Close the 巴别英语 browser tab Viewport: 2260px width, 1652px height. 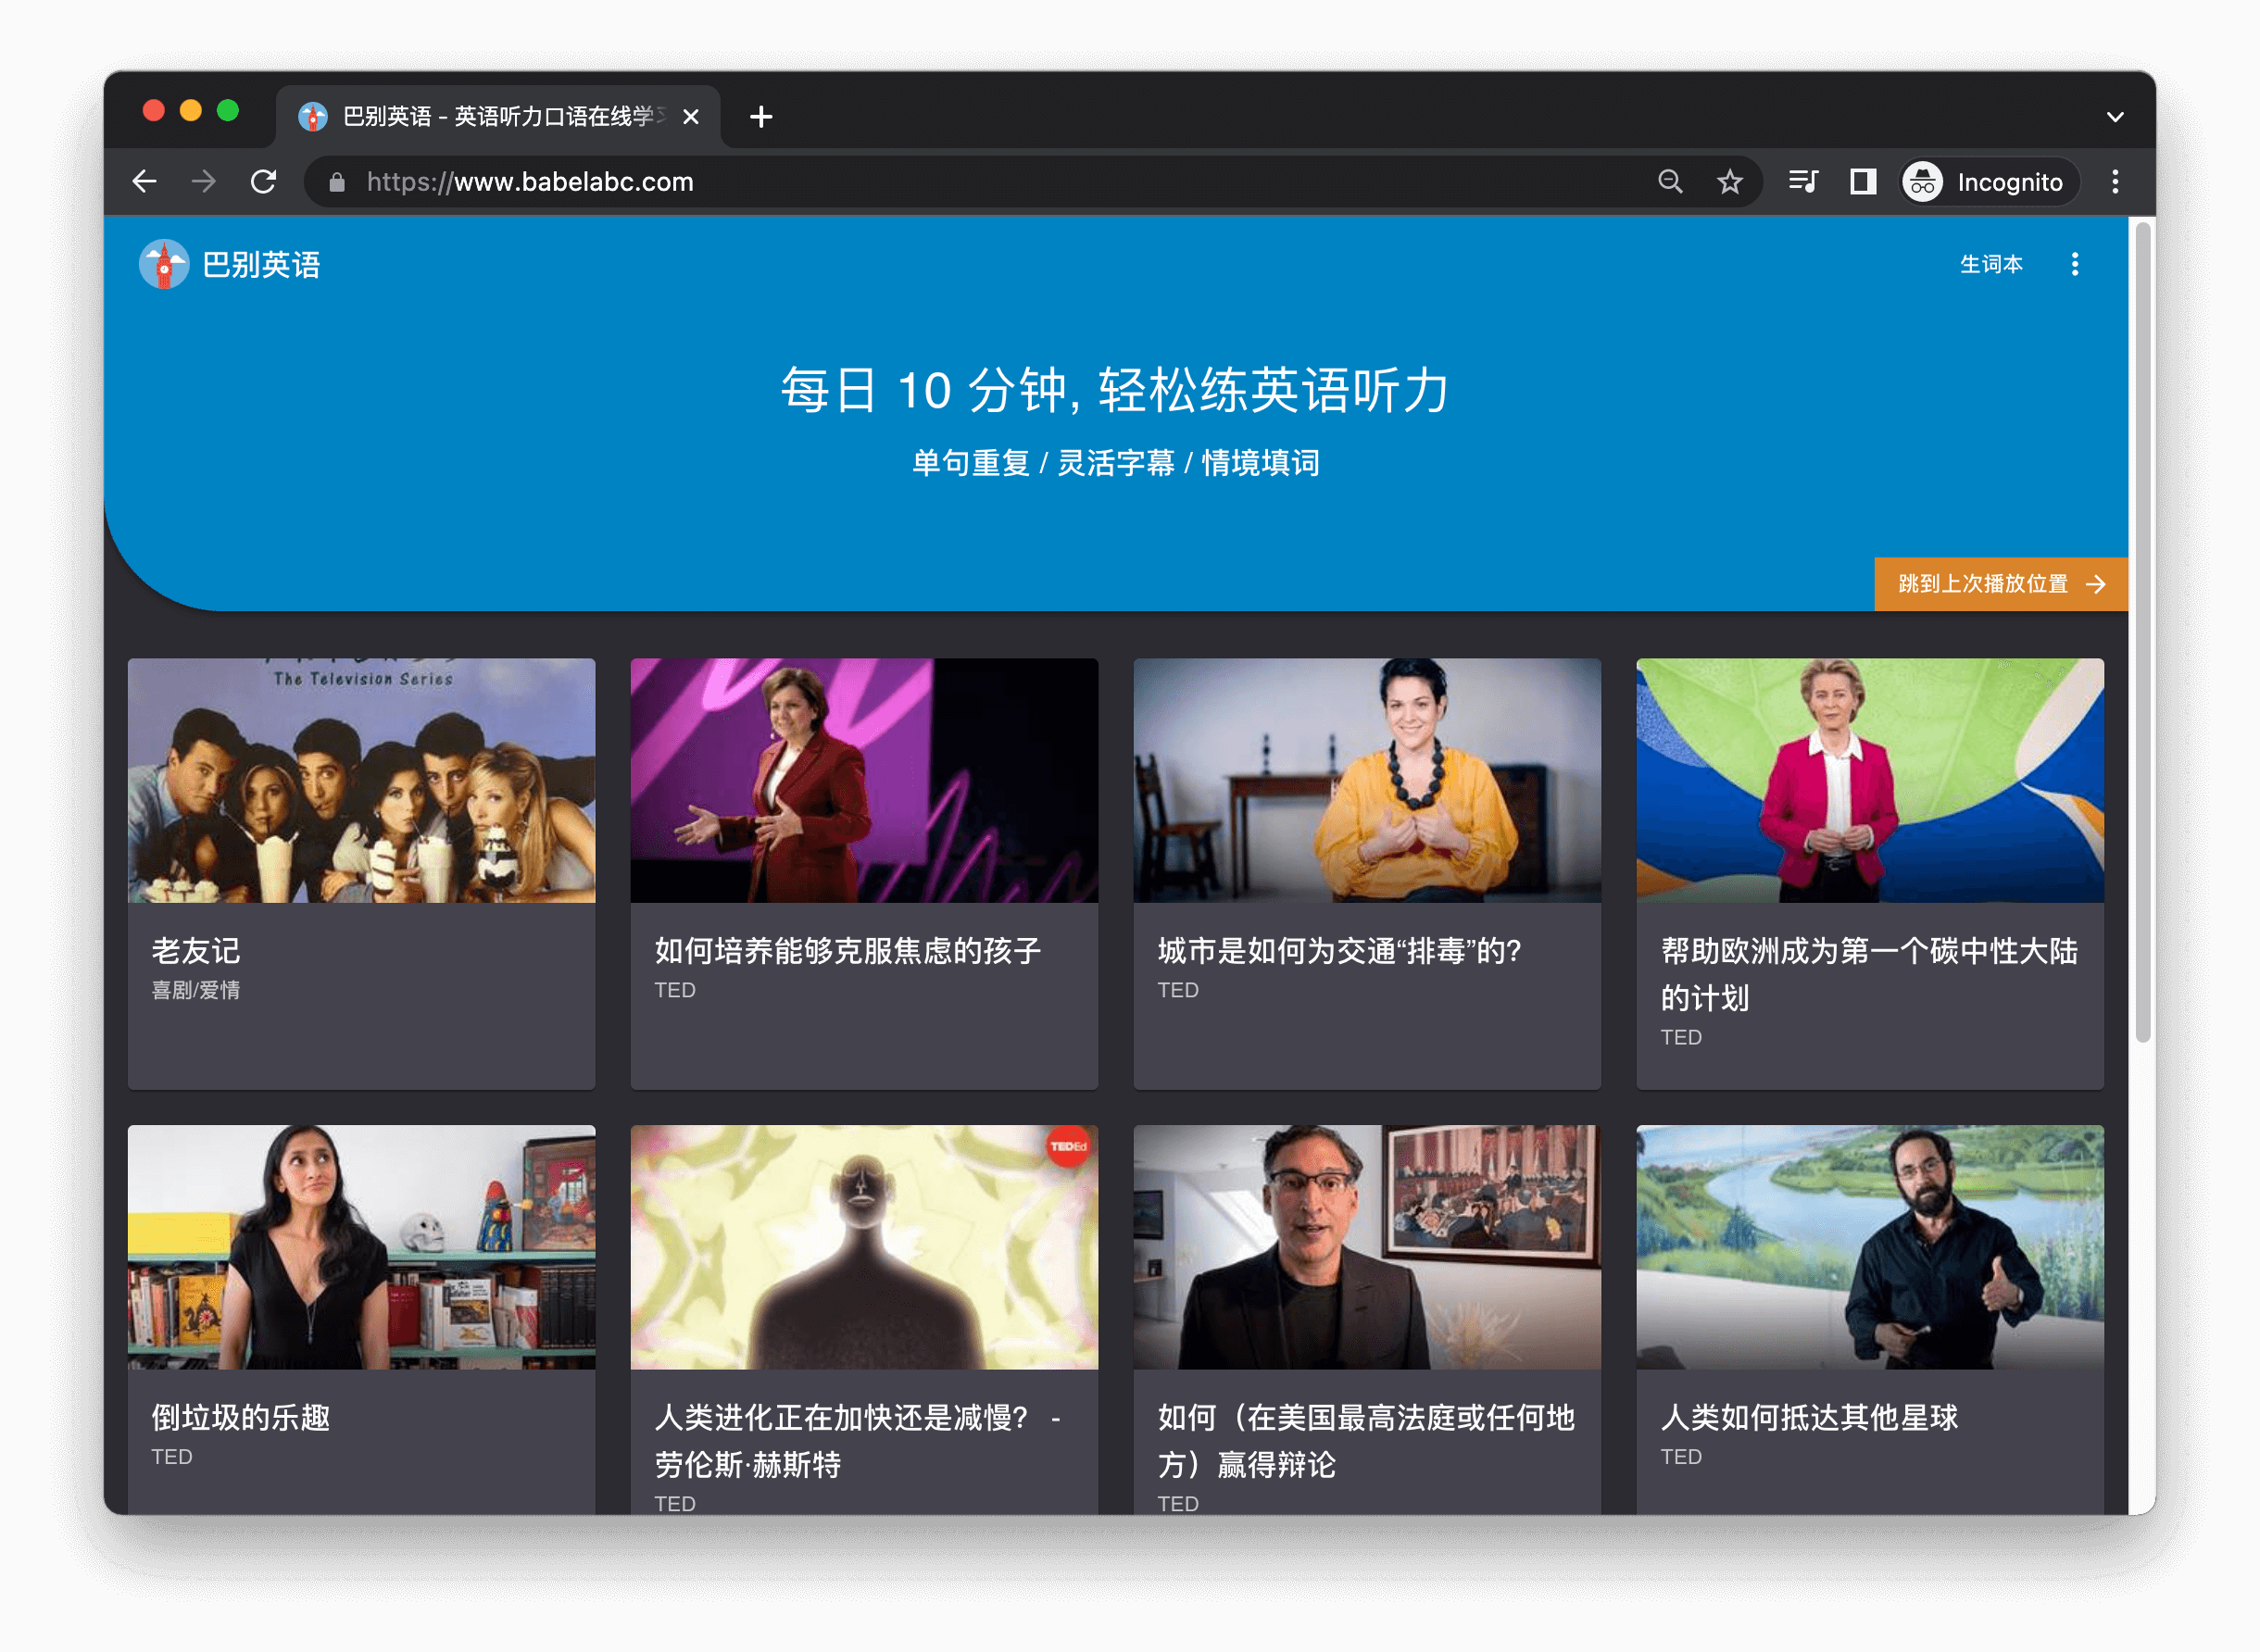click(690, 117)
